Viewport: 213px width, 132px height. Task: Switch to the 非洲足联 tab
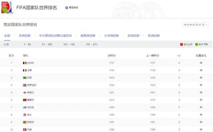click(25, 36)
